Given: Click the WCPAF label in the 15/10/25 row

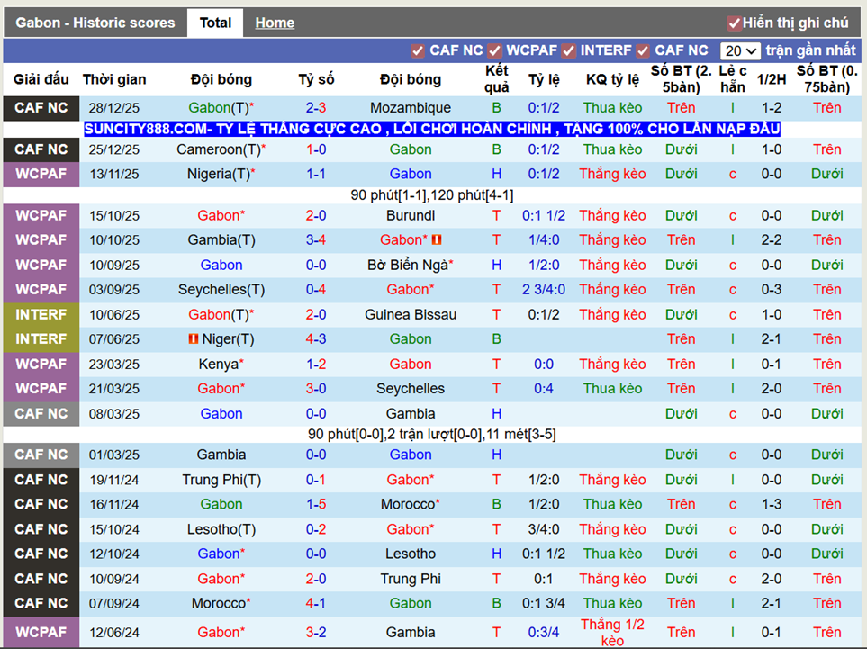Looking at the screenshot, I should tap(41, 216).
